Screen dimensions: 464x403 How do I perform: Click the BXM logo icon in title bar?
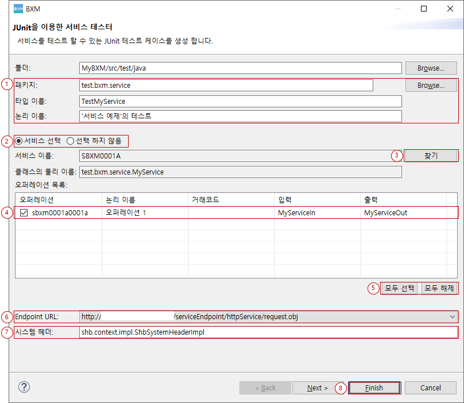tap(17, 9)
